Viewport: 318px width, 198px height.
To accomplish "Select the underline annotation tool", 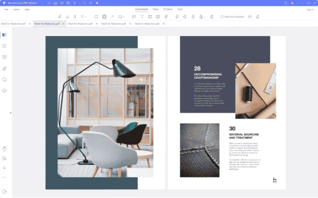I will click(67, 17).
